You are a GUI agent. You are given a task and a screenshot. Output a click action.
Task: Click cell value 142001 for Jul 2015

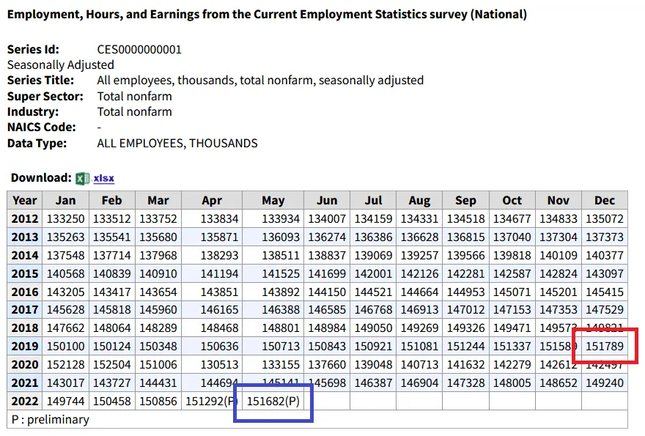coord(374,273)
